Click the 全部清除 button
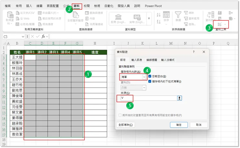This screenshot has height=148, width=240. click(x=126, y=125)
